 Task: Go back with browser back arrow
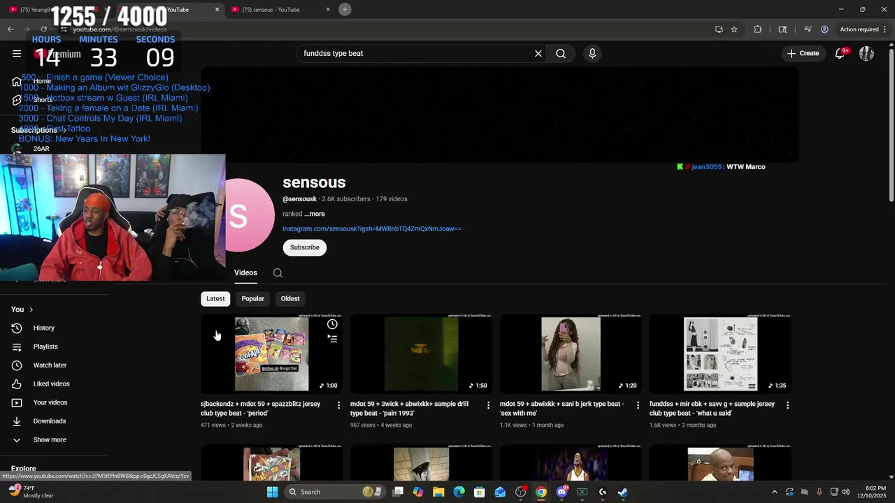coord(10,29)
